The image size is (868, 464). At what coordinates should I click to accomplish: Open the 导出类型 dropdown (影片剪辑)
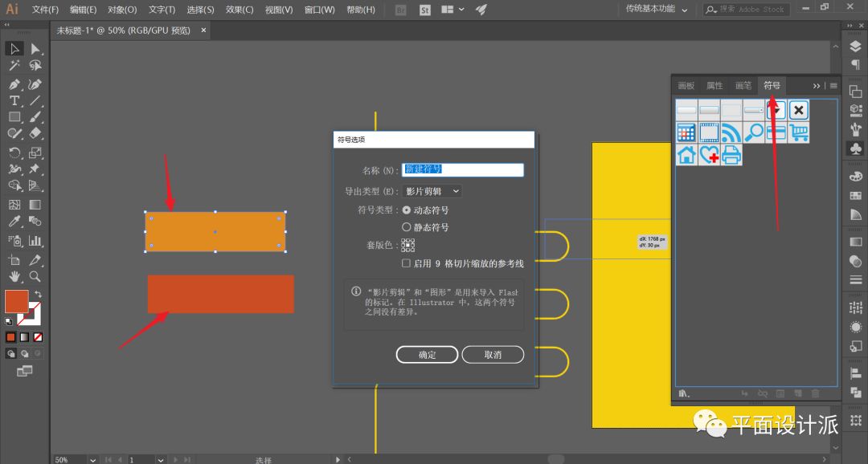tap(432, 191)
